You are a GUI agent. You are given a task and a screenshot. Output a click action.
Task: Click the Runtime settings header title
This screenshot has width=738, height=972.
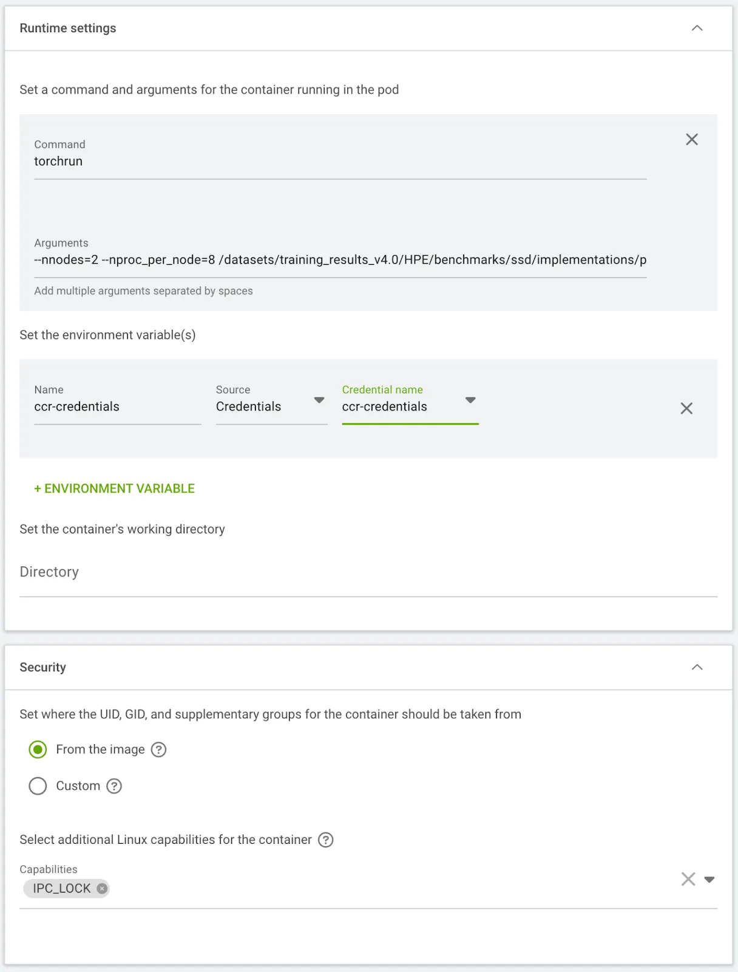click(68, 28)
